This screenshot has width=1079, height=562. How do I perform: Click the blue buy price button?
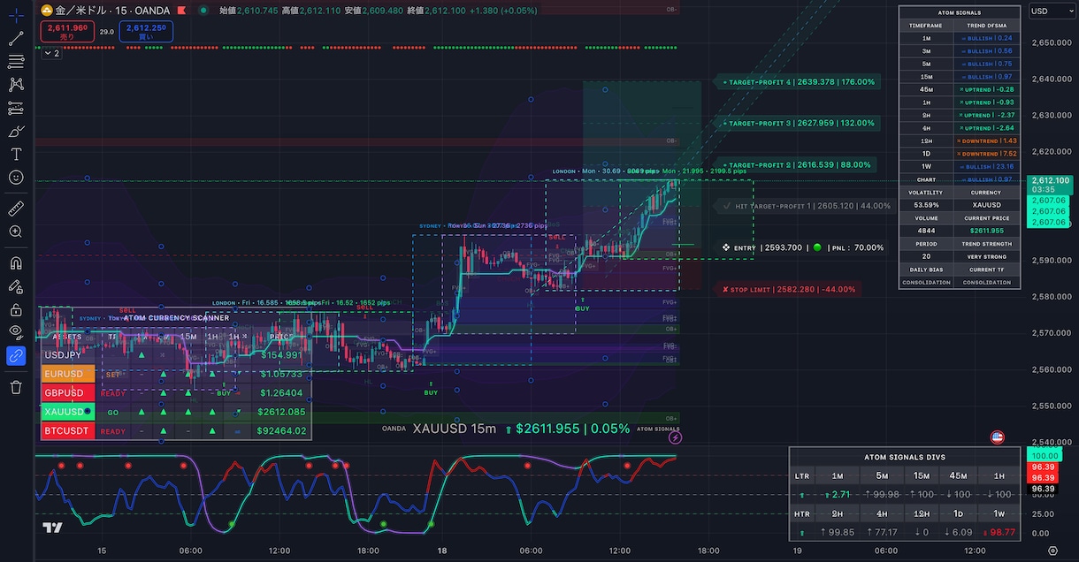(x=146, y=32)
